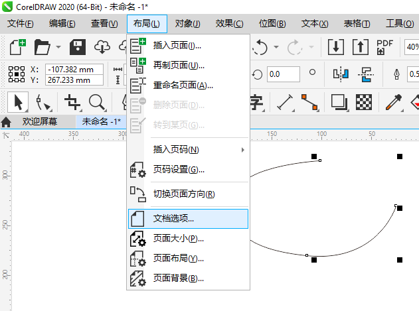The image size is (419, 311).
Task: Open the Redo history dropdown arrow
Action: (311, 47)
